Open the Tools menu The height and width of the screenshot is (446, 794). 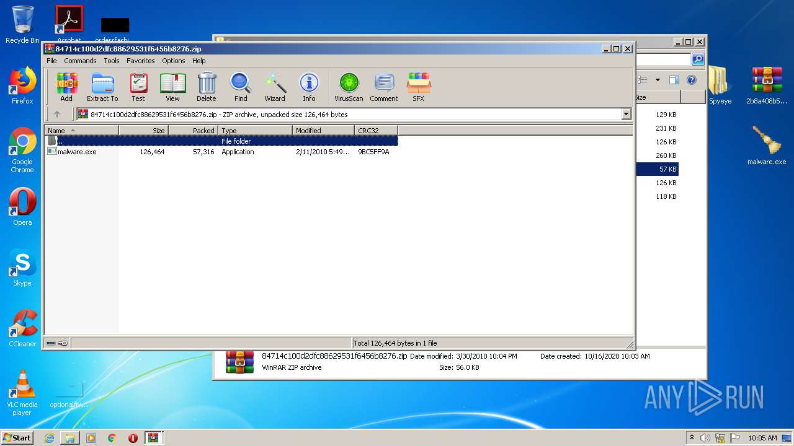point(112,61)
